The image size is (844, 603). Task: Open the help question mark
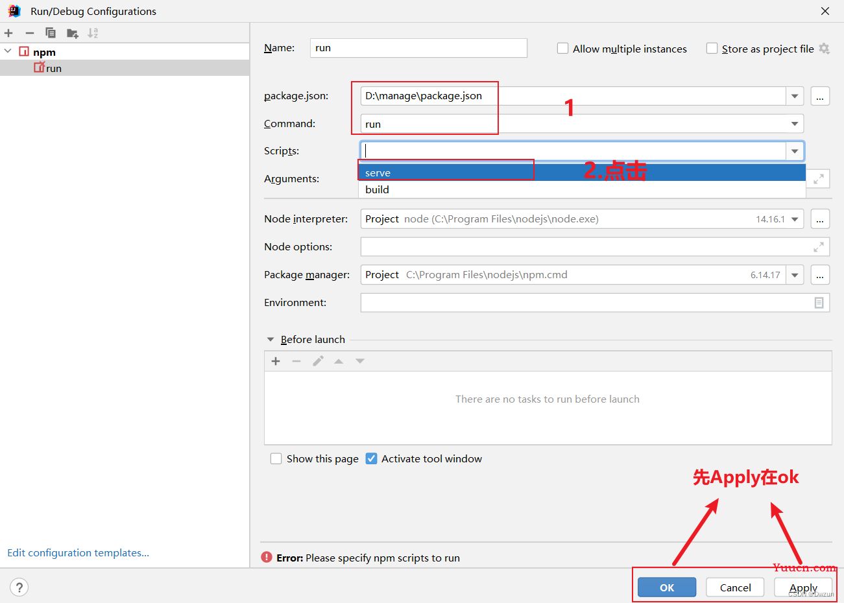(x=19, y=587)
